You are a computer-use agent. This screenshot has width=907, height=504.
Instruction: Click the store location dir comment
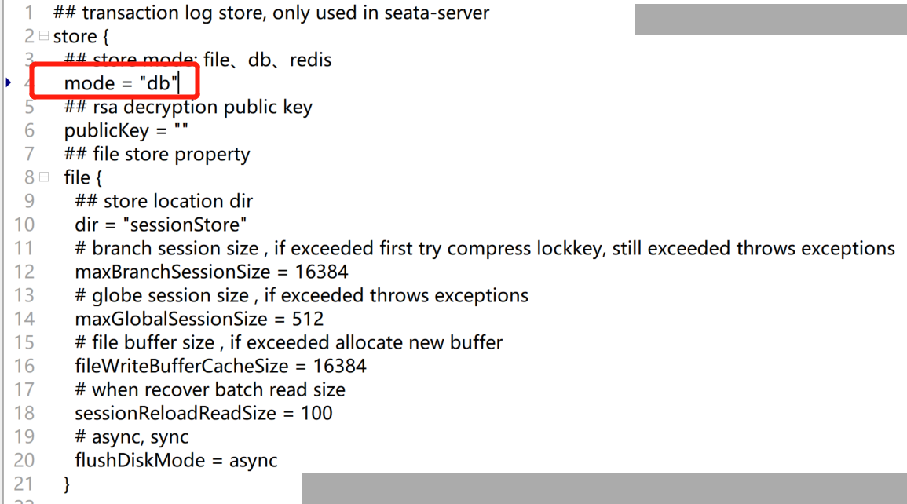(x=163, y=201)
